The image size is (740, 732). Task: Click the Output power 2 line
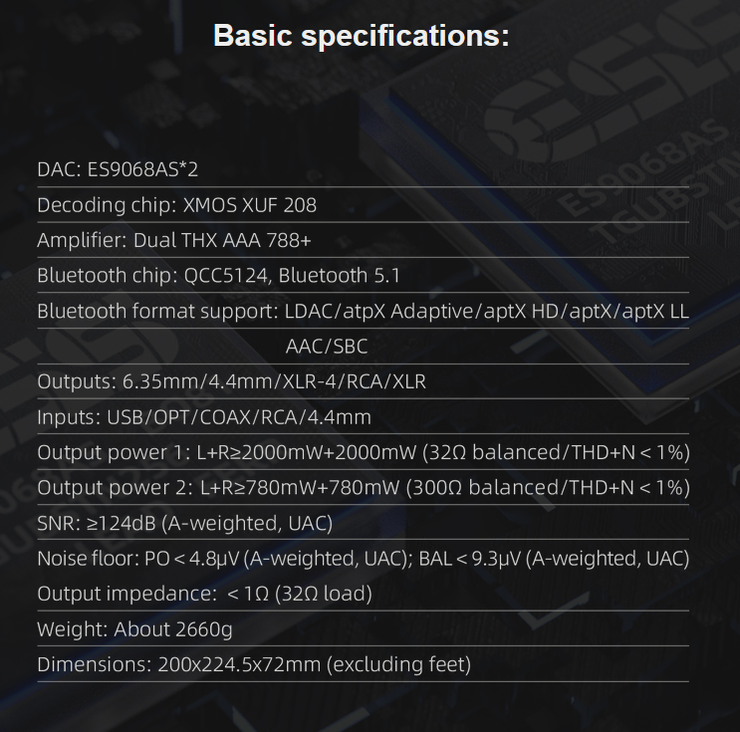pos(363,488)
